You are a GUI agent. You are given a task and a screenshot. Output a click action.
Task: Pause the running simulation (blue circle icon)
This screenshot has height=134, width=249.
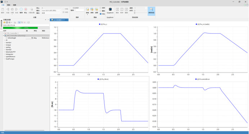(x=21, y=9)
